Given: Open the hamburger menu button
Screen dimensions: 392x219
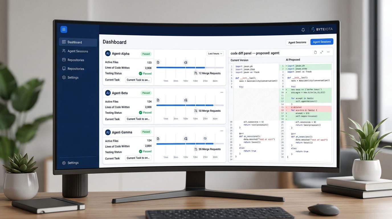Looking at the screenshot, I should tap(64, 29).
